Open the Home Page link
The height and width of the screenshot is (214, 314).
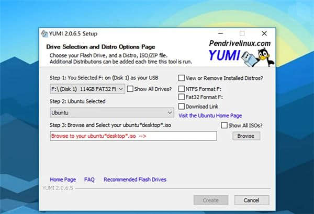click(63, 180)
